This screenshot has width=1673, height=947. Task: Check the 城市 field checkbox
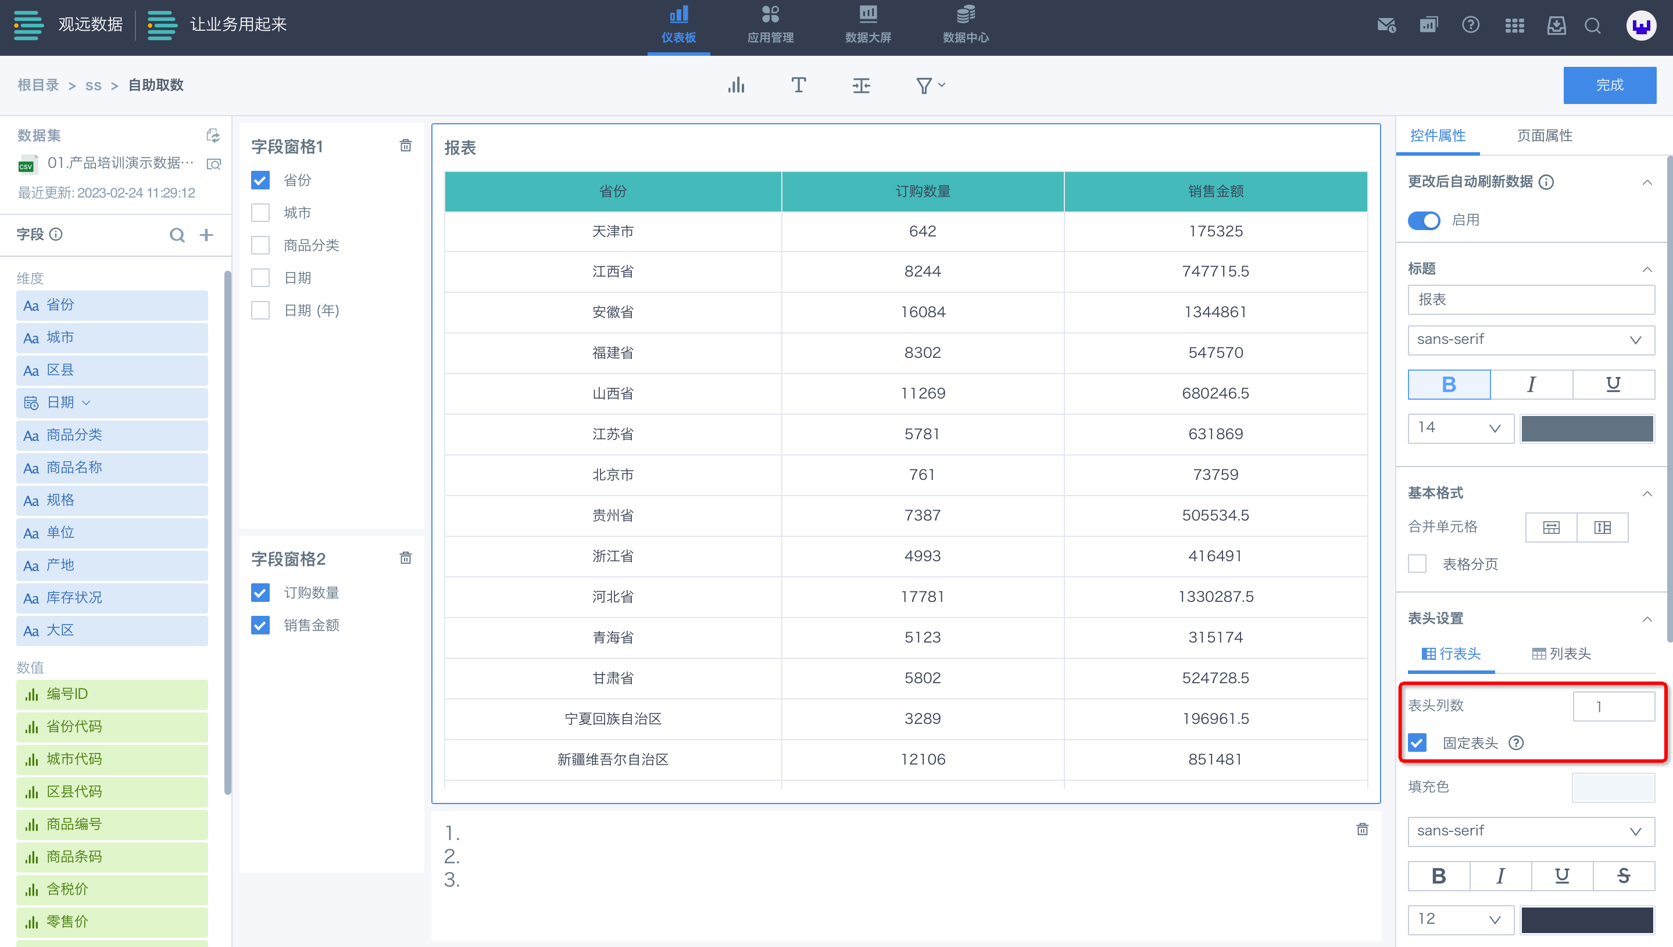tap(260, 213)
